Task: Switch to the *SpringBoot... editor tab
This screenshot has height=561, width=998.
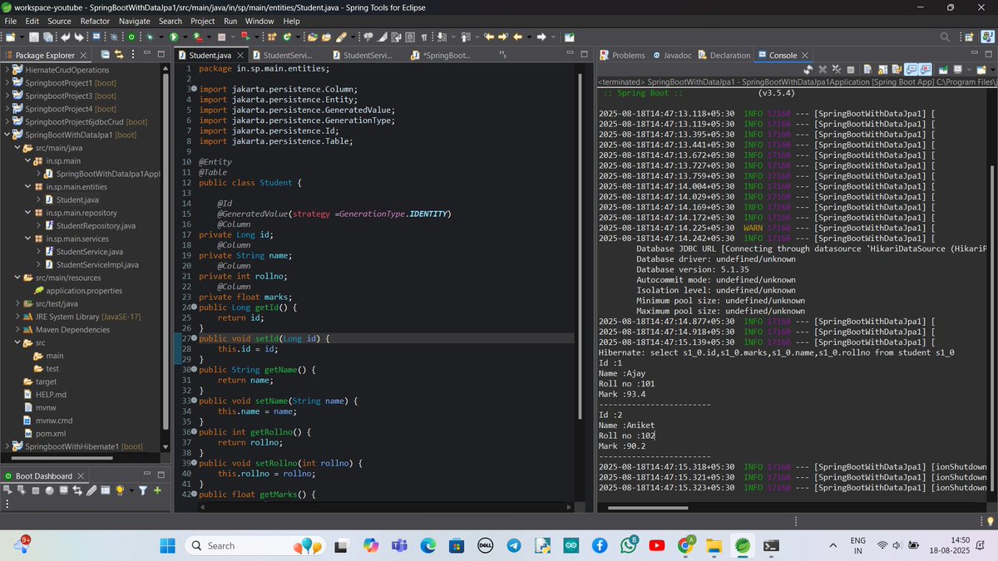Action: click(441, 55)
